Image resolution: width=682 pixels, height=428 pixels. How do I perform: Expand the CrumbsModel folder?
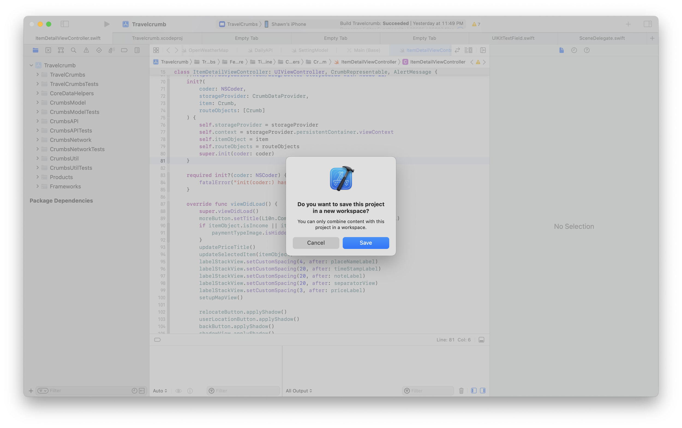point(37,102)
